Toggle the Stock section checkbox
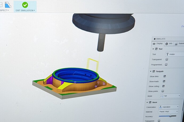The width and height of the screenshot is (184, 122). 150,102
